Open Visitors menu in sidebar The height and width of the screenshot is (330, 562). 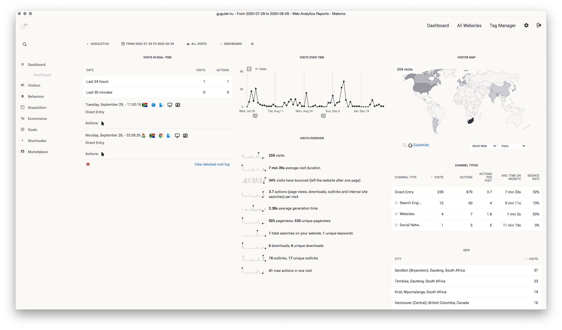pos(34,85)
